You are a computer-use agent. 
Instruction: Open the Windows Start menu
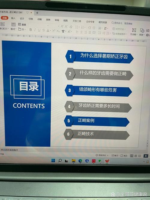pyautogui.click(x=53, y=160)
